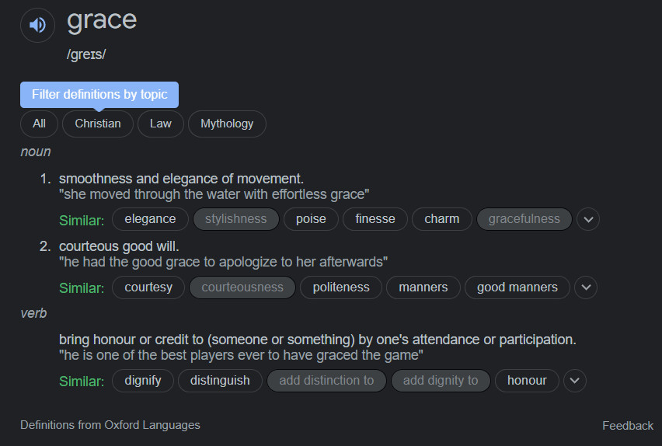Open the synonym dignify
This screenshot has height=446, width=662.
[x=143, y=381]
